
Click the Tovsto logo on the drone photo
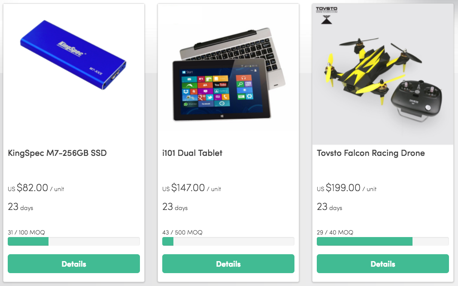[327, 15]
